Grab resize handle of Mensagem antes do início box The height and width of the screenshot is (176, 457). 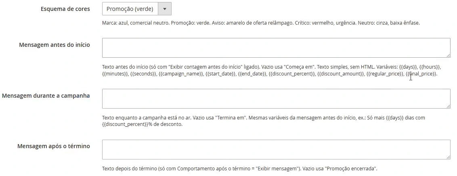[x=448, y=55]
